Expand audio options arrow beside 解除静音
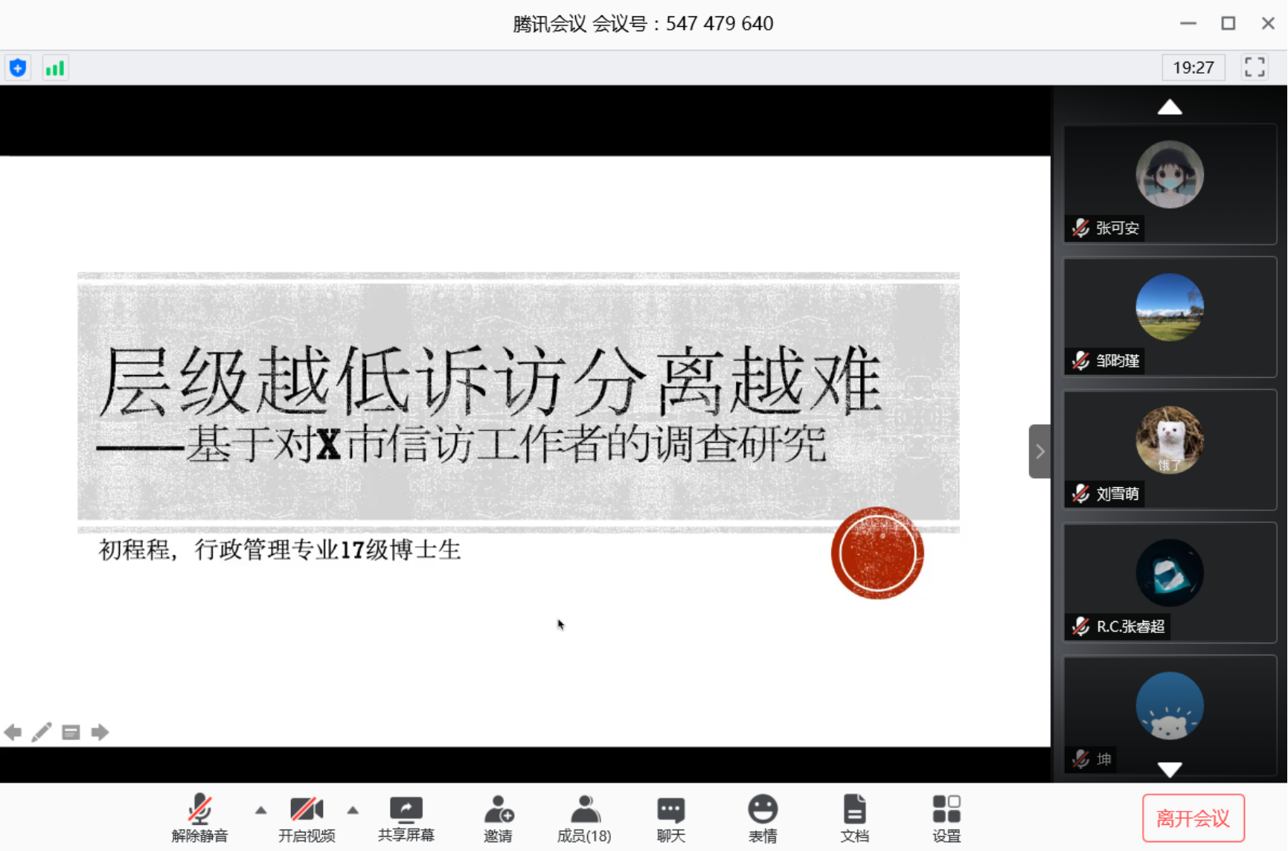 point(260,810)
